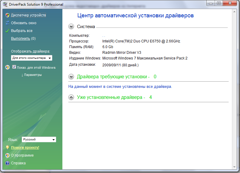240x173 pixels.
Task: Click the processor value Intel Core2 Duo E6750
Action: 141,41
